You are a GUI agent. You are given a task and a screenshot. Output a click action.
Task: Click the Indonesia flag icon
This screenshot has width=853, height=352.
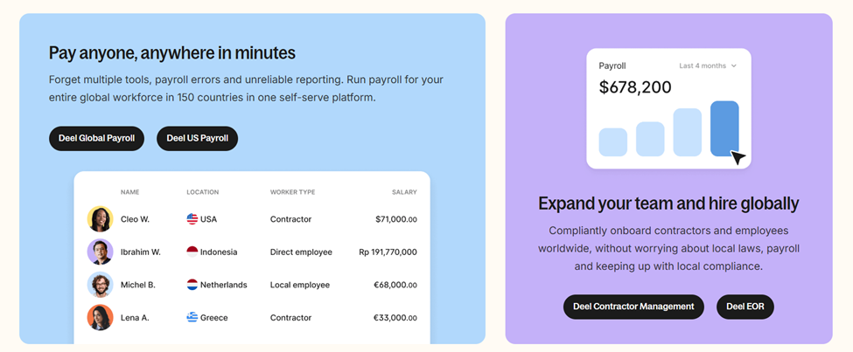tap(192, 252)
